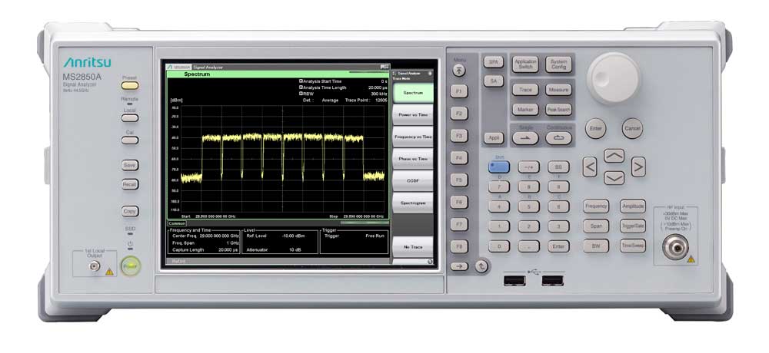Tap numeric key 0
The width and height of the screenshot is (769, 353).
[499, 247]
